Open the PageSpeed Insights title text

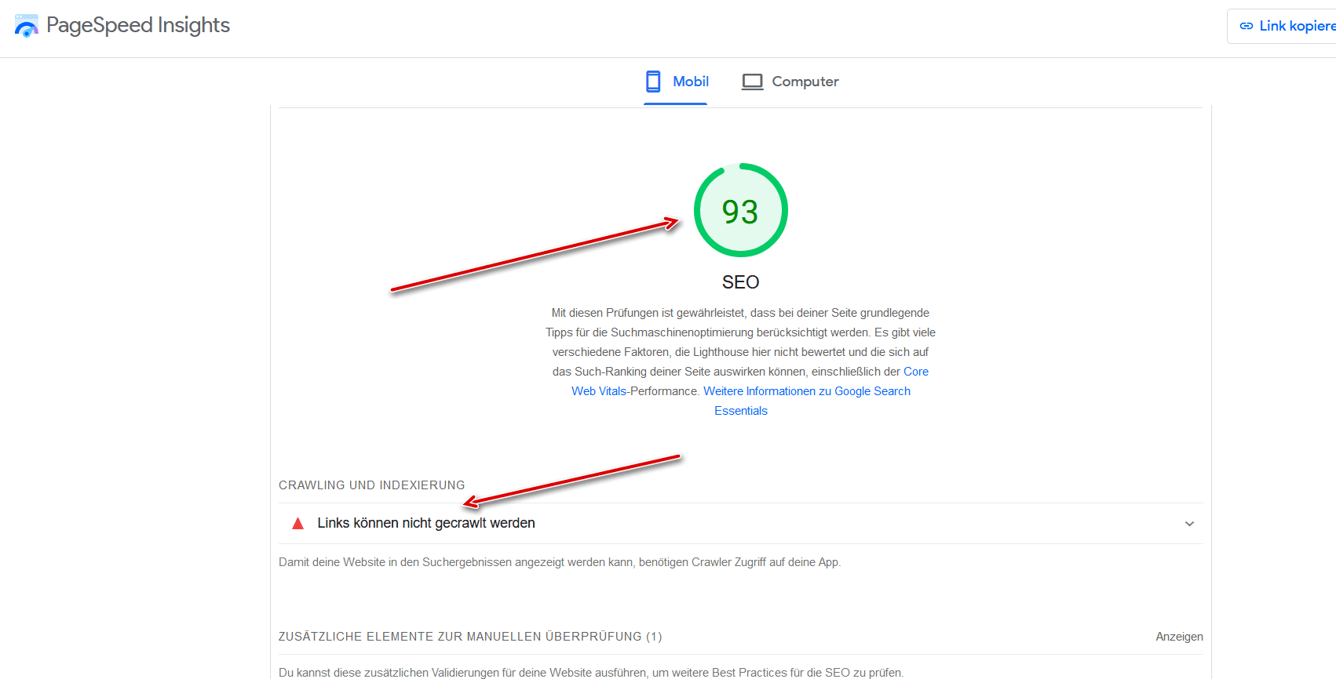[138, 25]
